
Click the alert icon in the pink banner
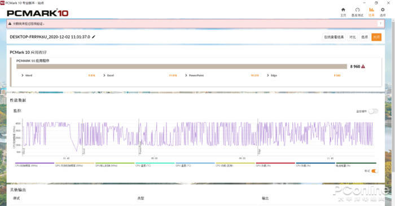[x=10, y=24]
